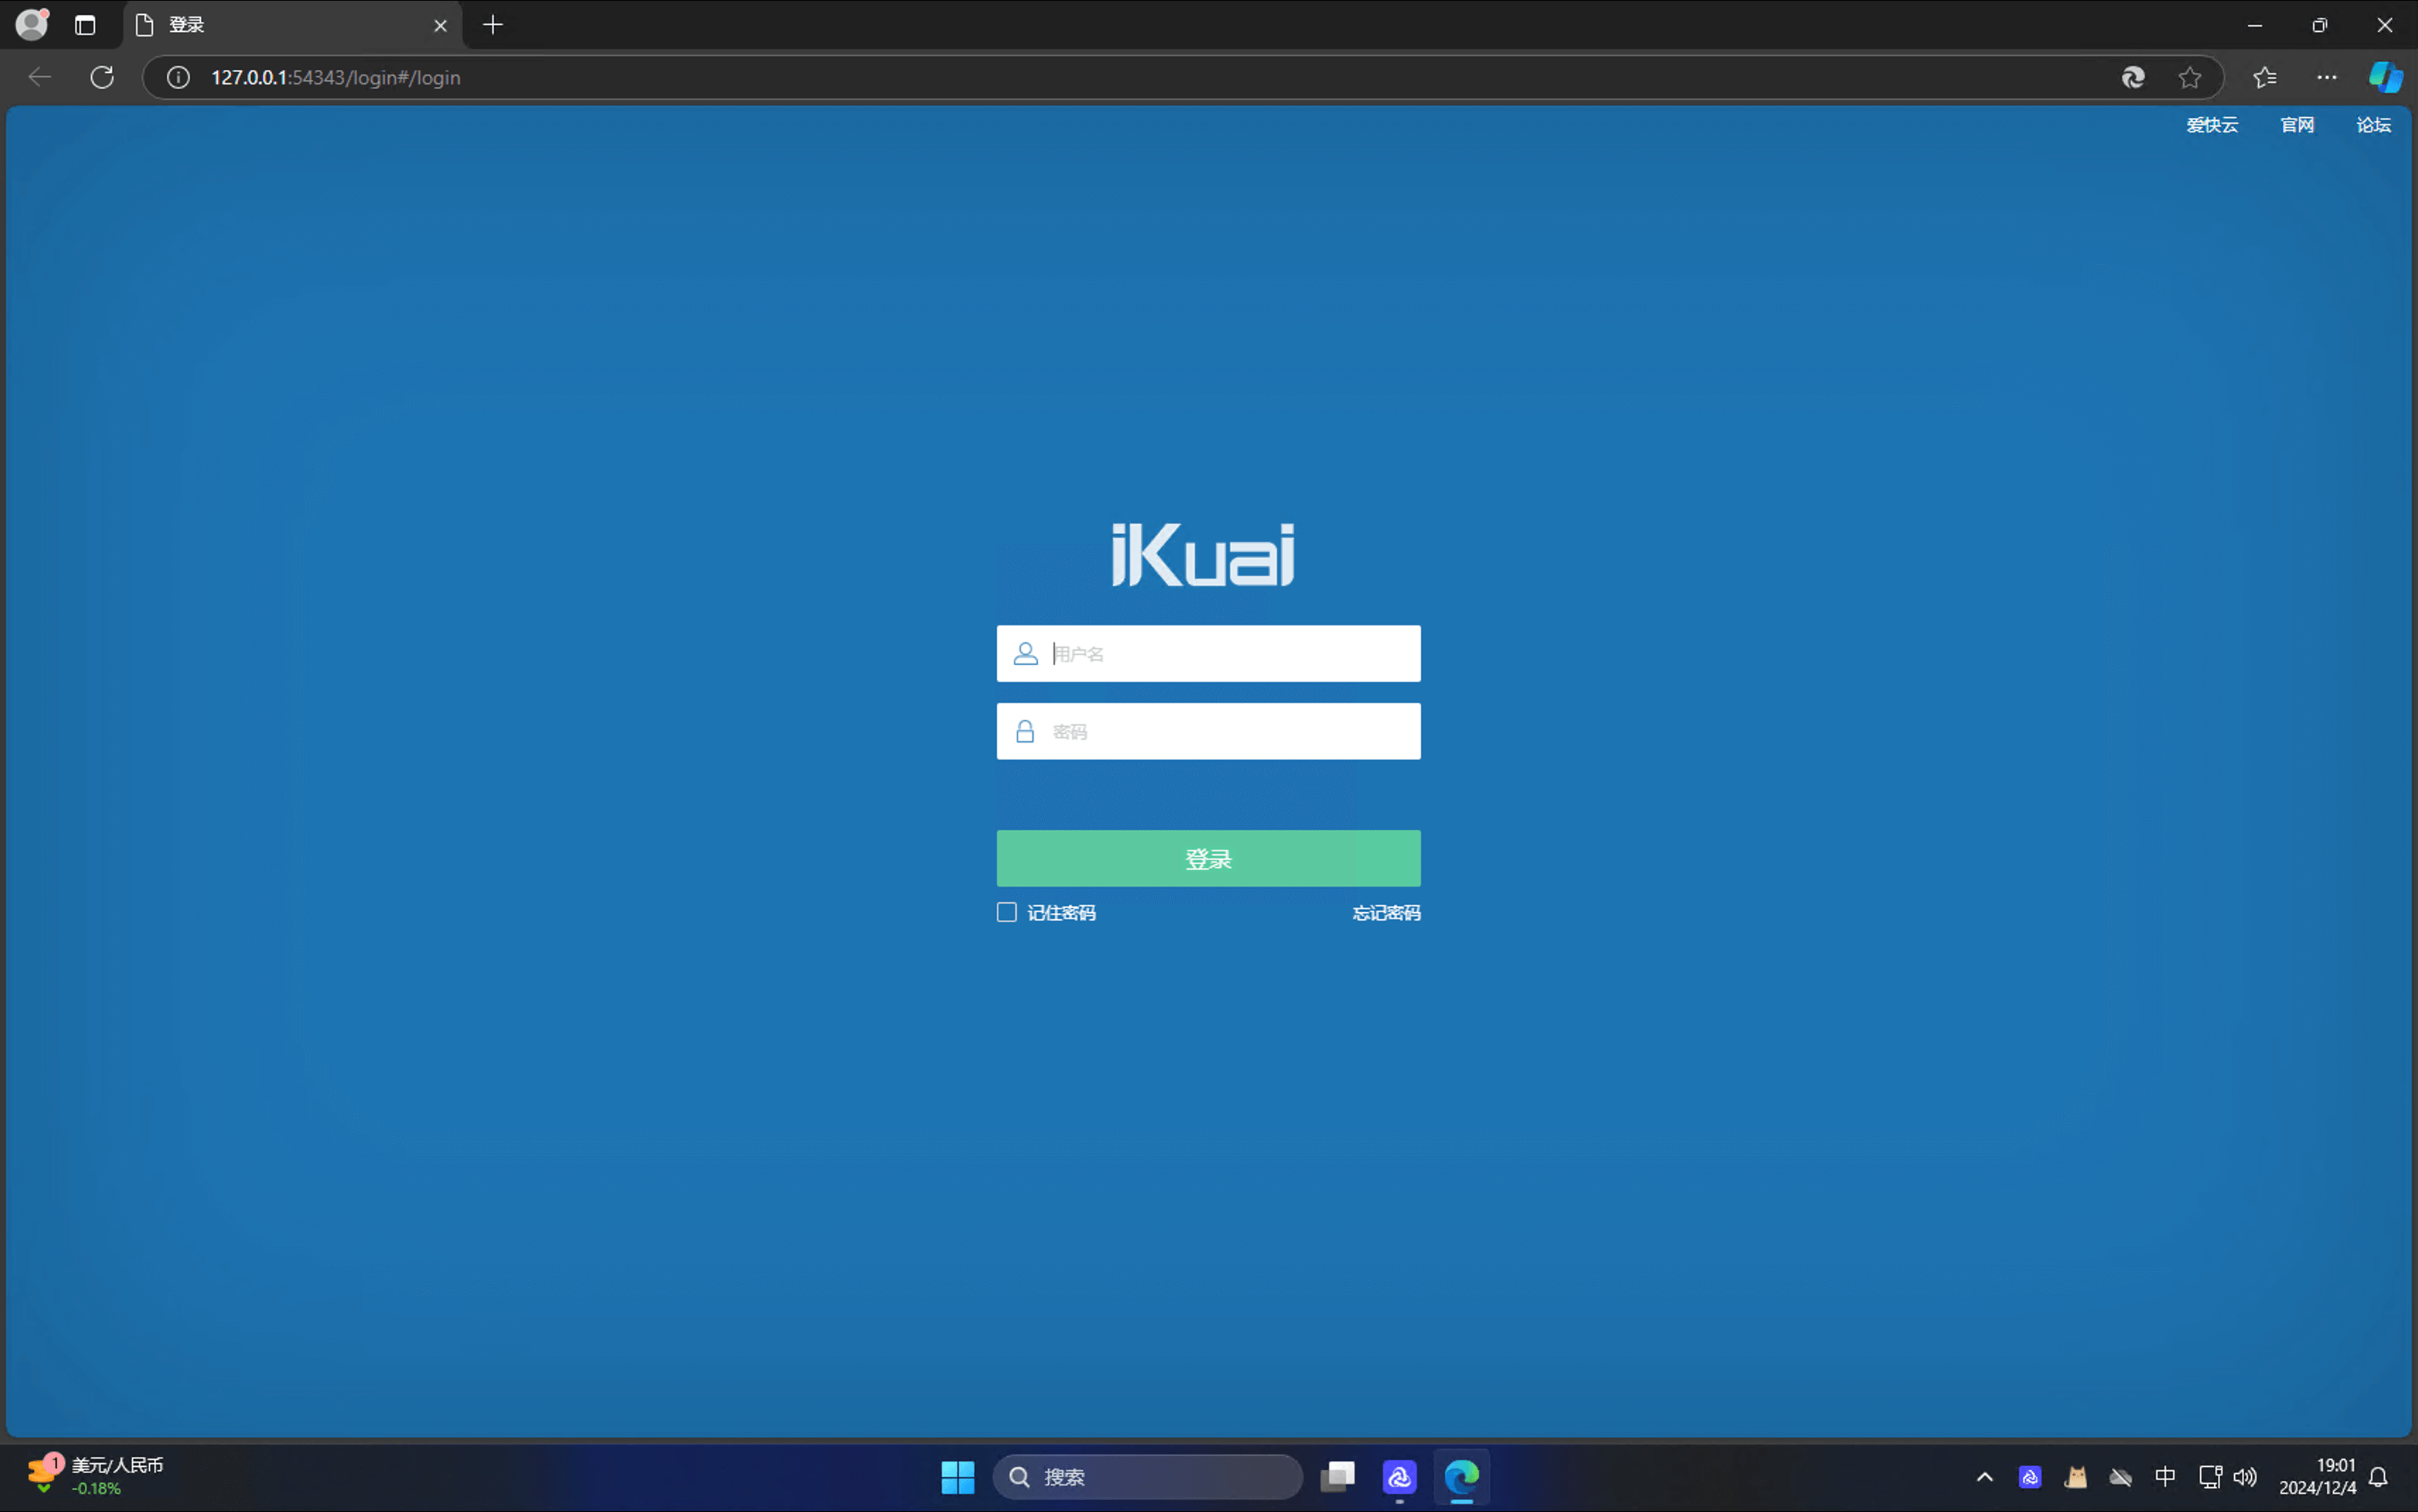Click Windows Start button on taskbar

coord(957,1477)
